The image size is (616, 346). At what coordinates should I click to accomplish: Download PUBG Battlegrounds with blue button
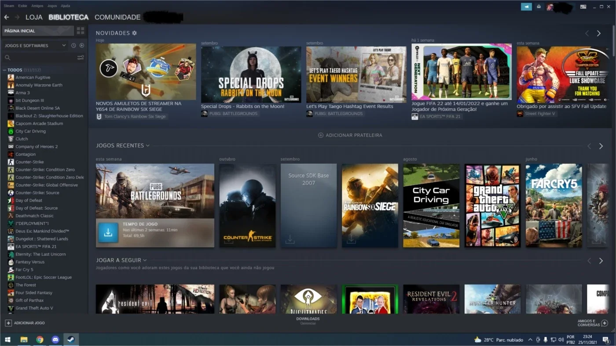pyautogui.click(x=108, y=233)
